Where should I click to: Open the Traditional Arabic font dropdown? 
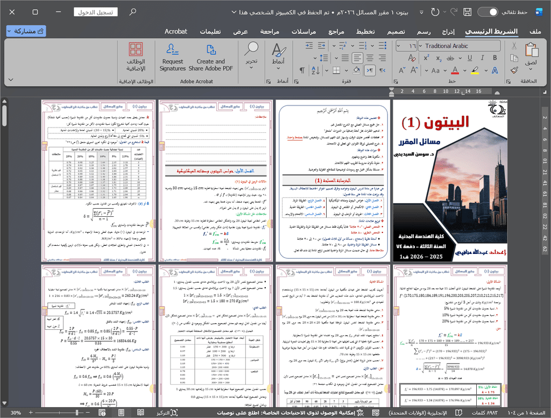pyautogui.click(x=420, y=46)
